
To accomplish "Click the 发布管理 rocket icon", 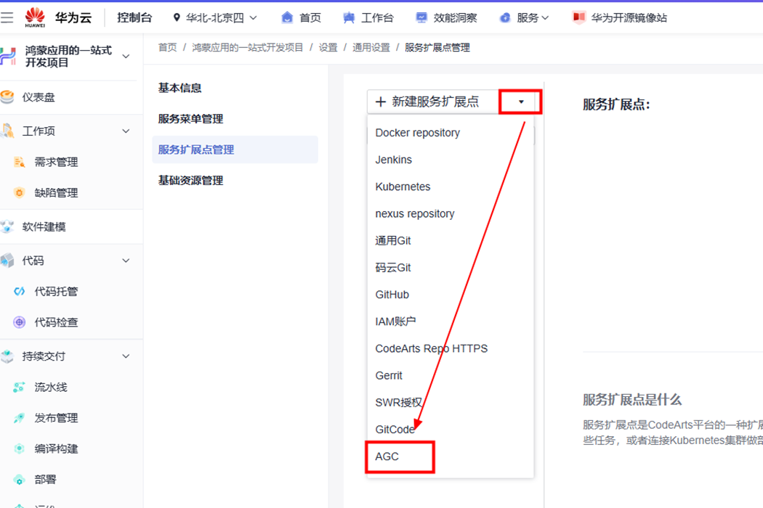I will (x=19, y=418).
